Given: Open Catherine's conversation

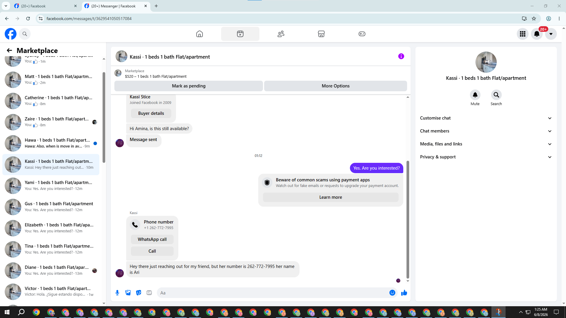Looking at the screenshot, I should click(x=51, y=101).
